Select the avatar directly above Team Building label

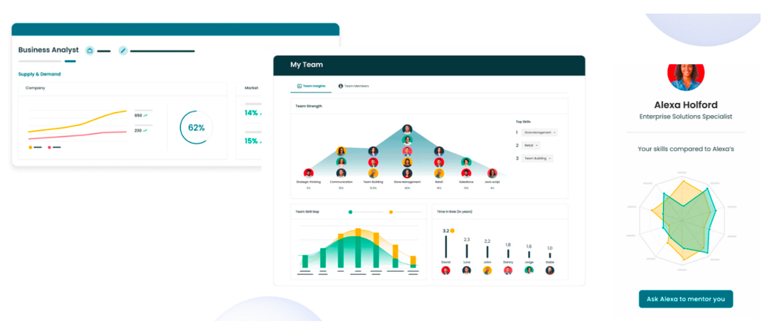(x=373, y=173)
